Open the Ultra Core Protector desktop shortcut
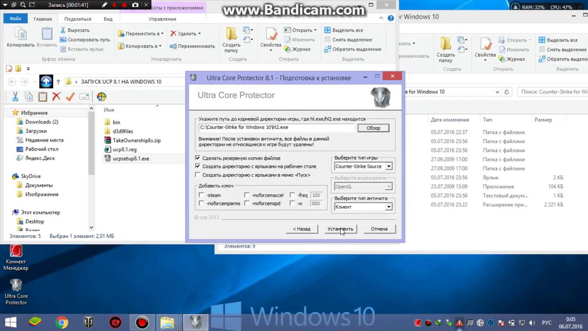This screenshot has width=588, height=331. 16,291
